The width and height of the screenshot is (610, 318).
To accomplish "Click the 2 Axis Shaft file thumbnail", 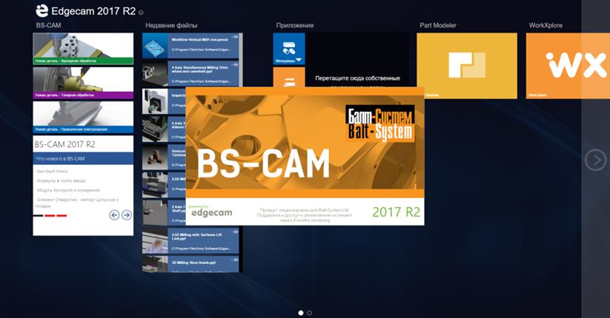I will click(x=155, y=213).
